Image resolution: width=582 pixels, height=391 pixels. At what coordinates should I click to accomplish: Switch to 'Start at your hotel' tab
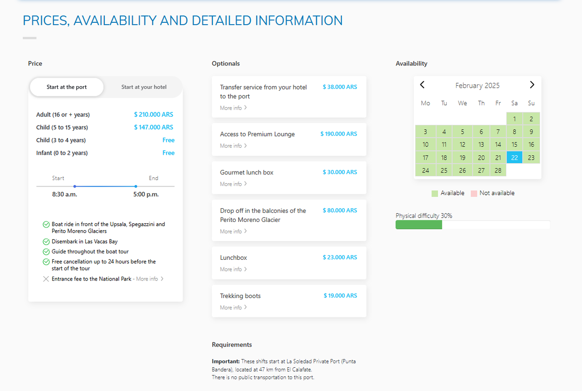[x=144, y=87]
